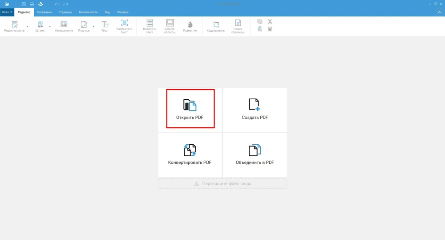Viewport: 445px width, 240px height.
Task: Minimize the application window
Action: 430,4
